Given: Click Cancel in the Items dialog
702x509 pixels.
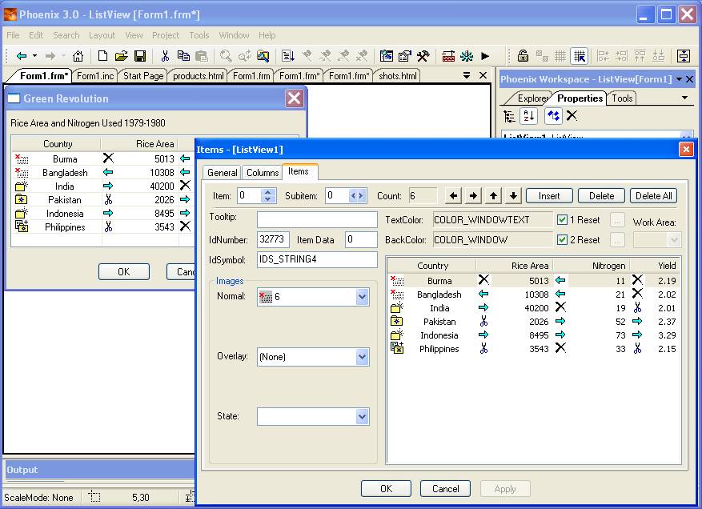Looking at the screenshot, I should [446, 488].
